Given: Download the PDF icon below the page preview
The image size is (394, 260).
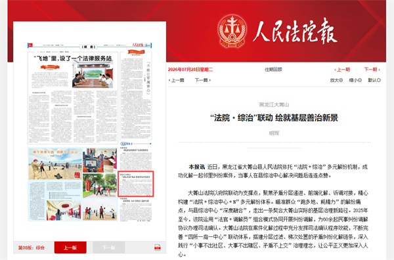Looking at the screenshot, I should tap(158, 248).
